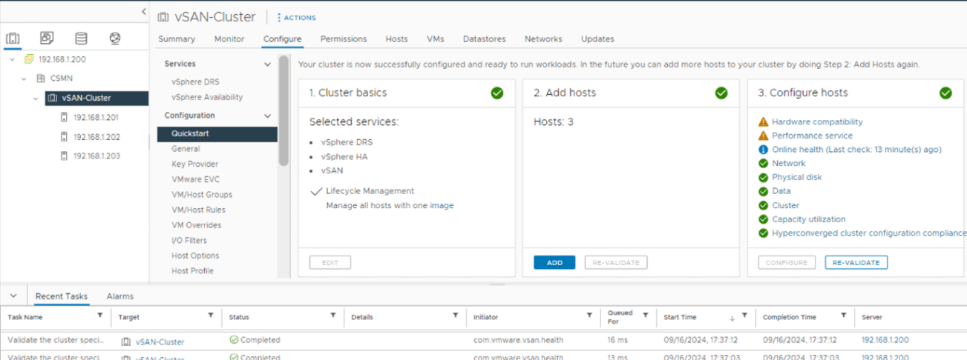Click the green check icon next to Network
The height and width of the screenshot is (360, 967).
click(763, 163)
